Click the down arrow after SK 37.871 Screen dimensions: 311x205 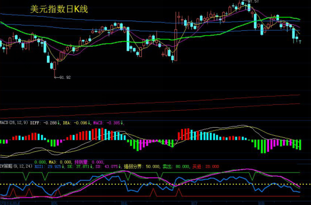click(x=91, y=167)
